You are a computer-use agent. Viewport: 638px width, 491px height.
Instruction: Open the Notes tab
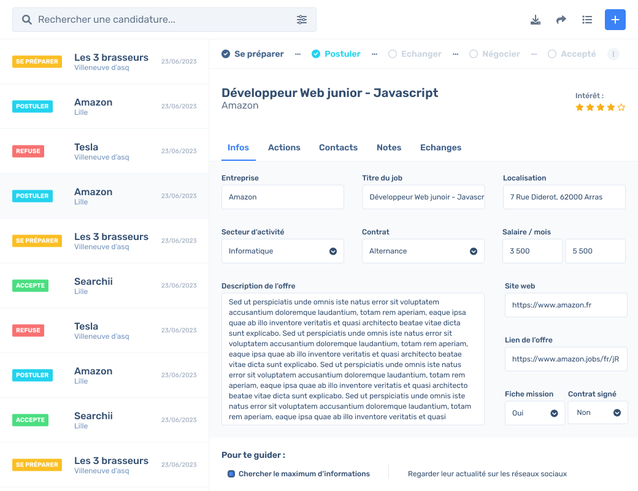point(389,147)
